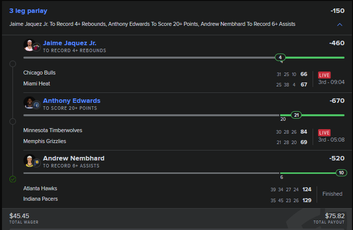This screenshot has height=230, width=353.
Task: Click Jaquez leg odds -460
Action: 337,43
